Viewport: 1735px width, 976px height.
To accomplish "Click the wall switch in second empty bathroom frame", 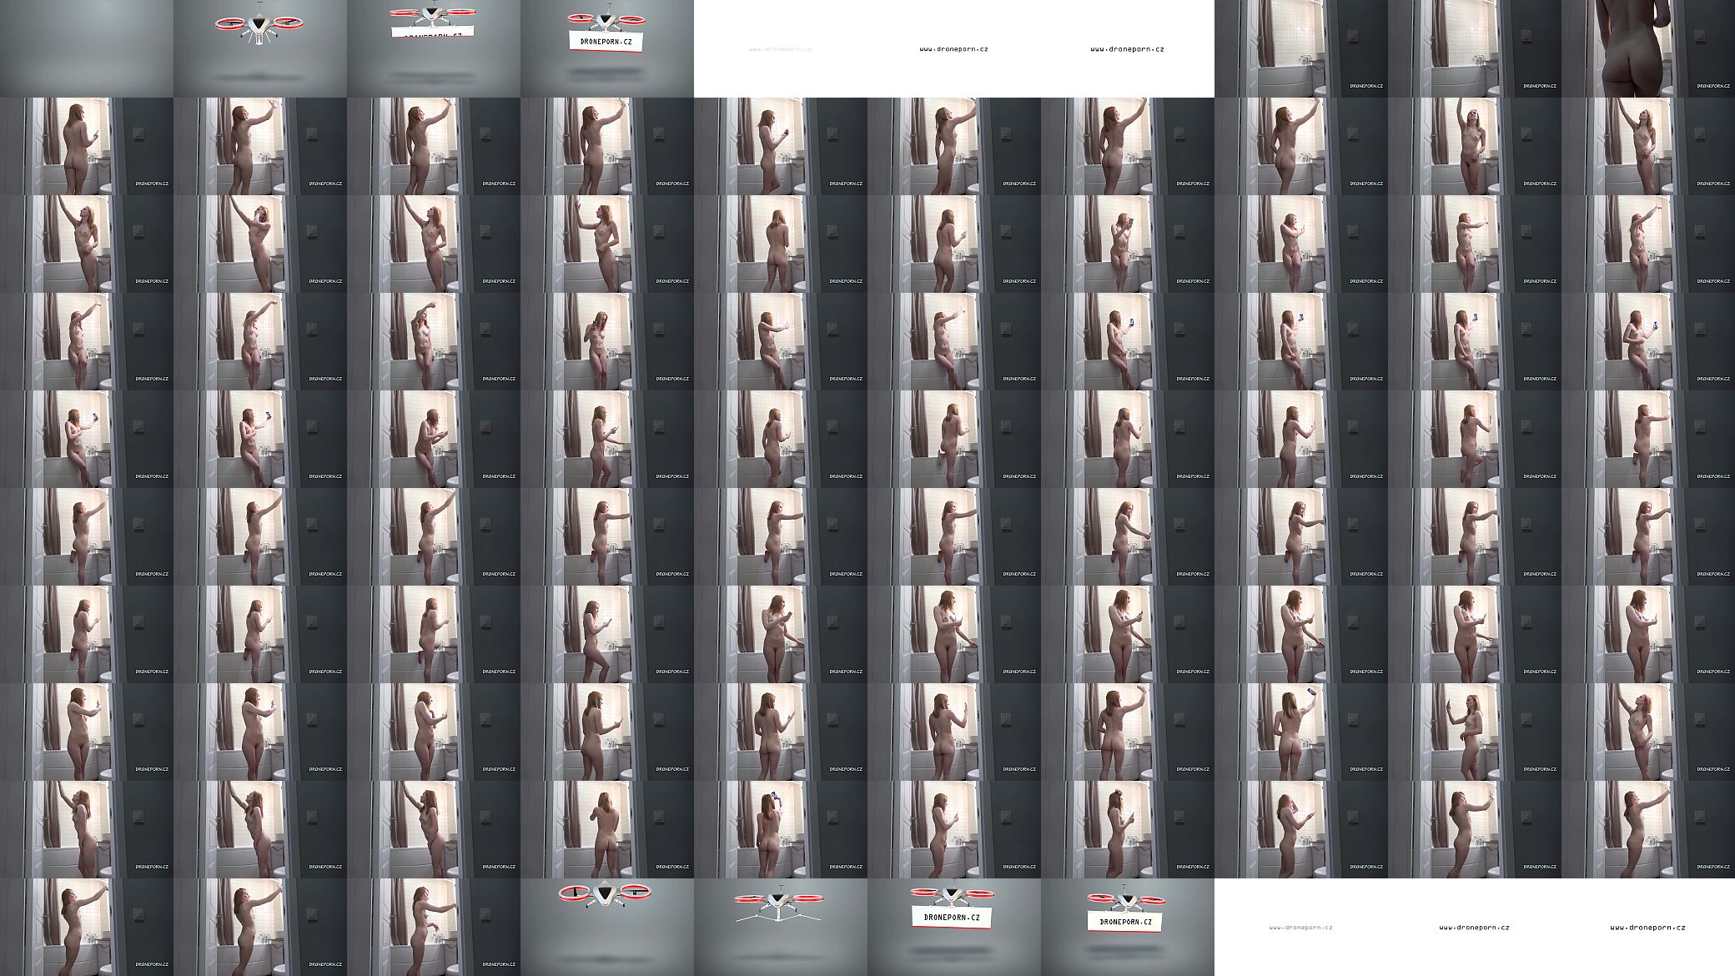I will click(x=1526, y=35).
